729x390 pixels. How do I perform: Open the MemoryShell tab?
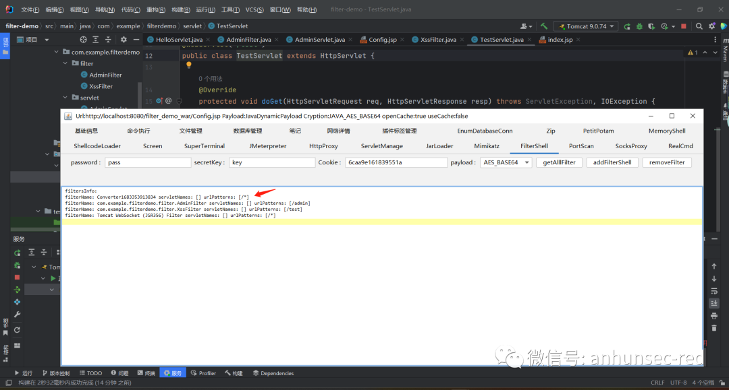[x=667, y=131]
